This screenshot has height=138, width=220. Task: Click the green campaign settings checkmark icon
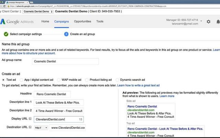point(6,34)
